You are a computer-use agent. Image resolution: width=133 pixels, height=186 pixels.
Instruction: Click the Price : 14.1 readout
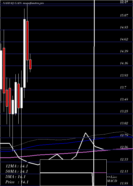(x=17, y=182)
